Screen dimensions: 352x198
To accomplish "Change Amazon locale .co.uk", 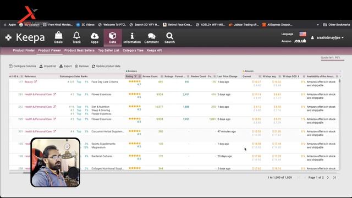I will [x=300, y=41].
